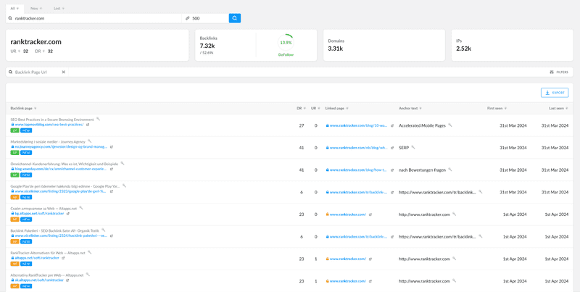Click 'Accelerated Mobile Pages' anchor text
Screen dimensions: 580x292
(422, 125)
